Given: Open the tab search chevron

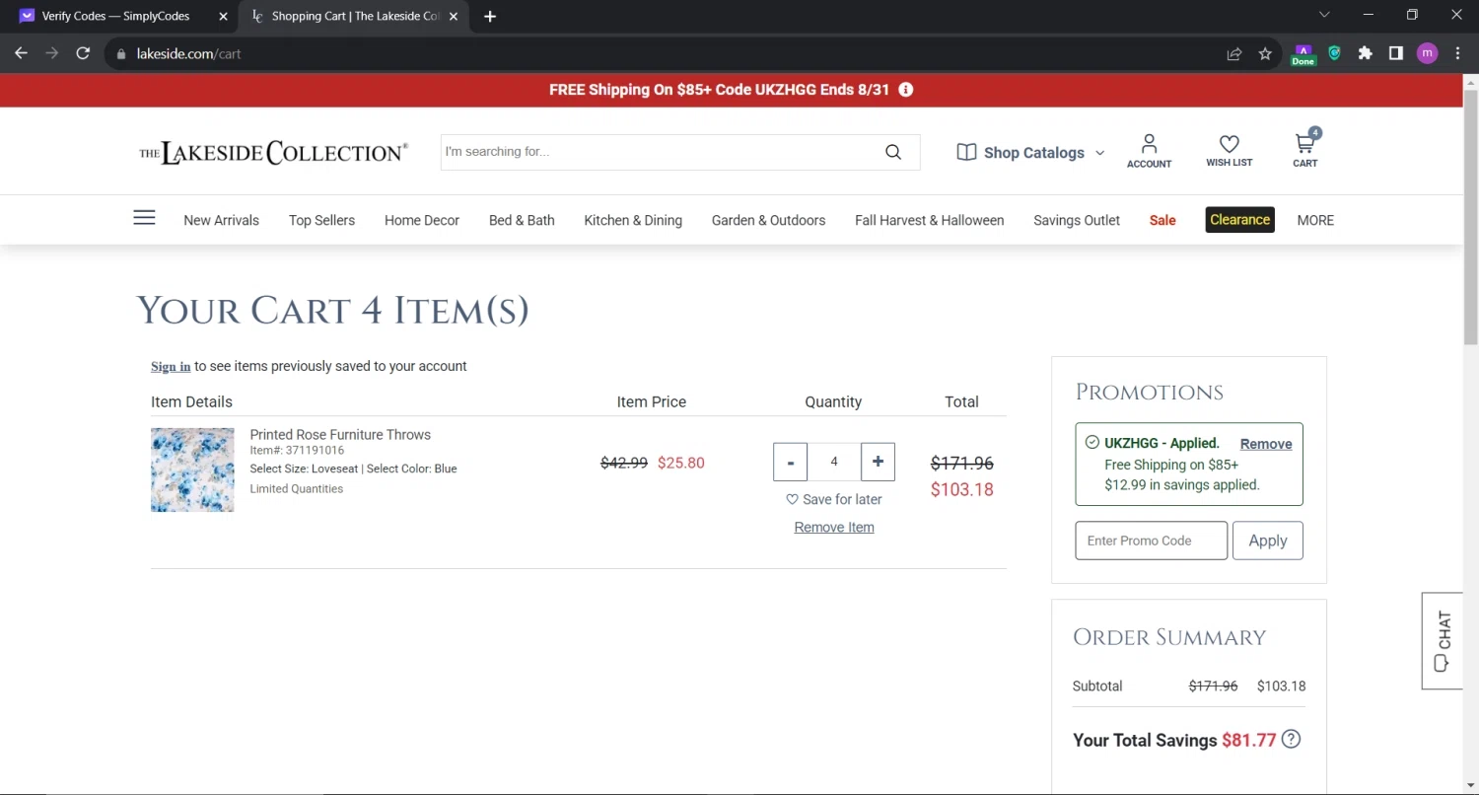Looking at the screenshot, I should click(x=1324, y=15).
